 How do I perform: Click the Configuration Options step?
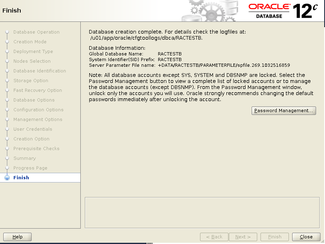pyautogui.click(x=38, y=110)
